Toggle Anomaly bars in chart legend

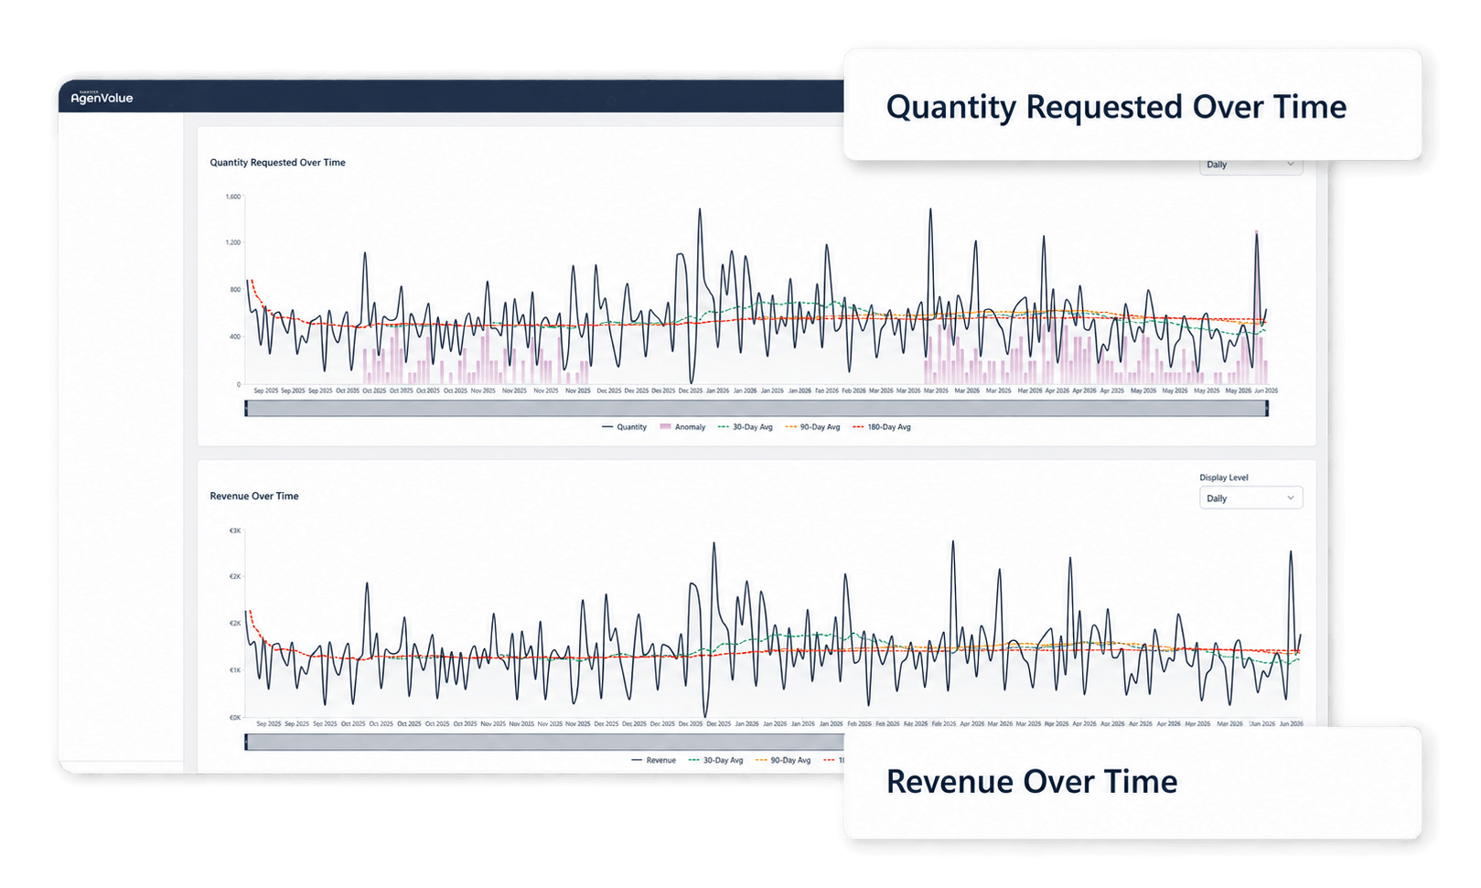click(682, 427)
